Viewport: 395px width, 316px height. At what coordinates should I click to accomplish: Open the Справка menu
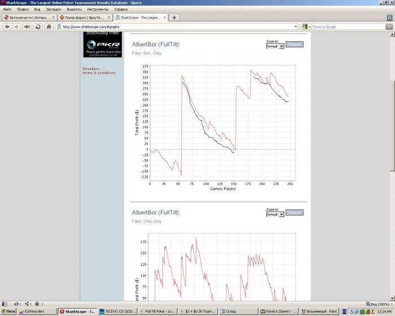point(121,10)
